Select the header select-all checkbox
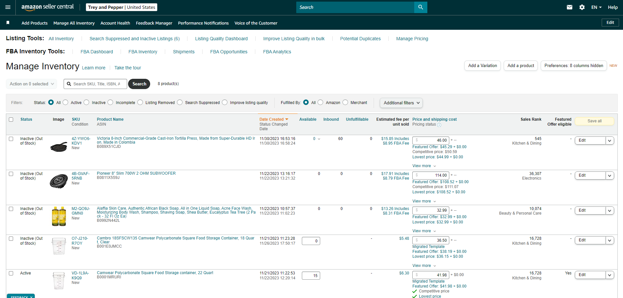 (x=11, y=120)
